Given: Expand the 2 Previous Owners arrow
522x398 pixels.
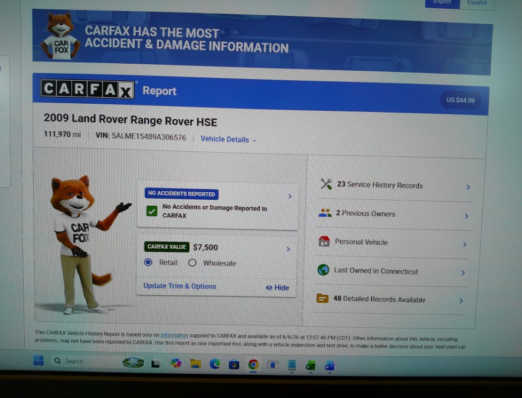Looking at the screenshot, I should coord(466,216).
